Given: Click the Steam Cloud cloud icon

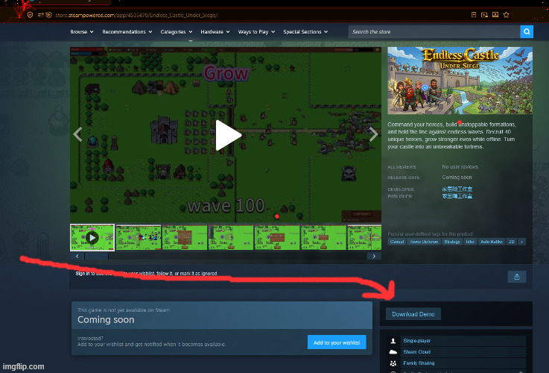Looking at the screenshot, I should pos(393,352).
